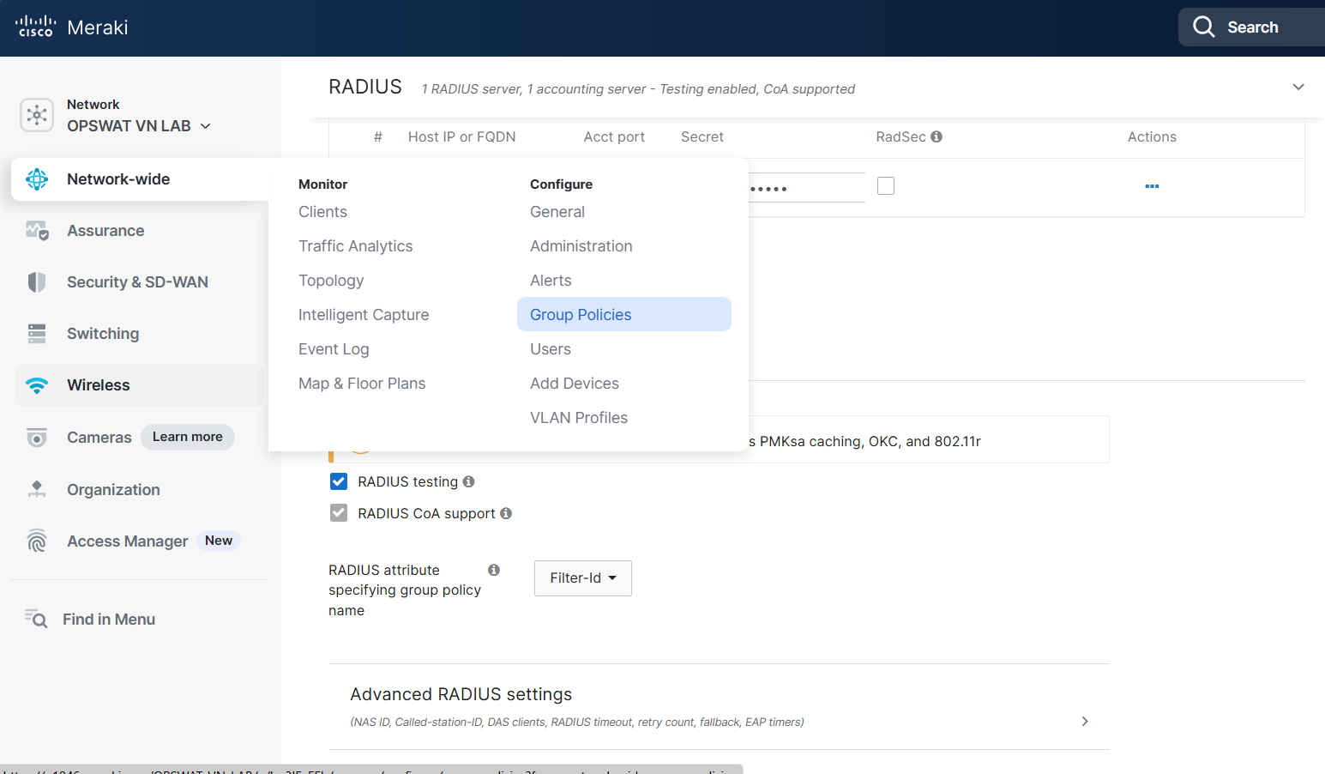Open VLAN Profiles menu item

click(x=579, y=418)
